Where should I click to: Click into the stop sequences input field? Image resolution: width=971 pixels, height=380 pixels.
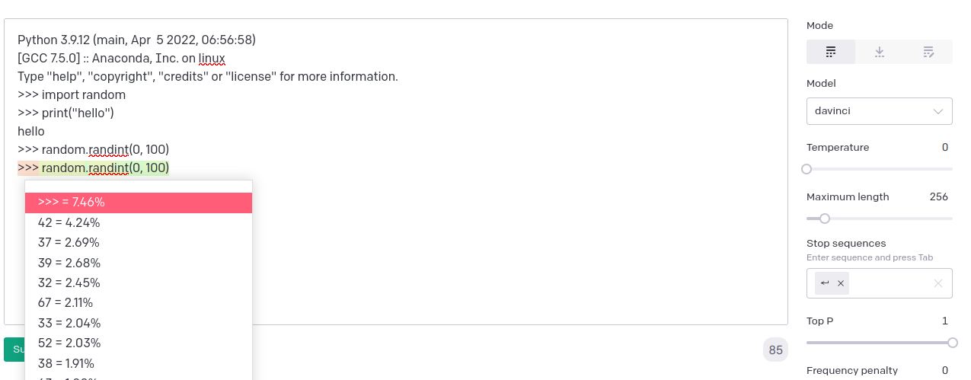[x=890, y=283]
